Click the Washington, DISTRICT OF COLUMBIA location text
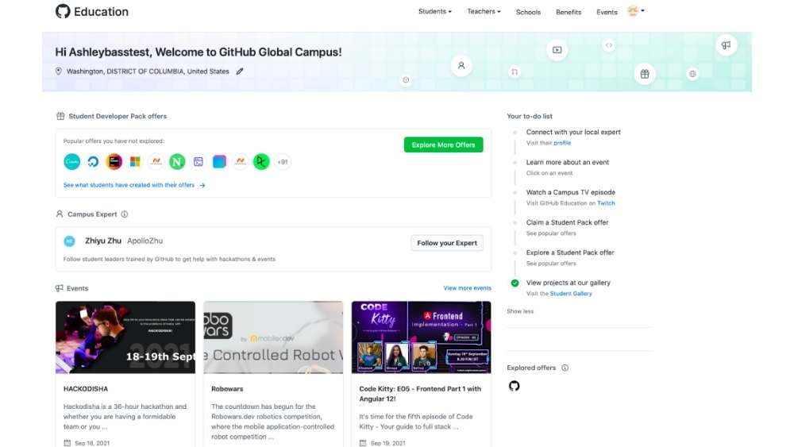Screen dimensions: 794x447 click(x=148, y=71)
